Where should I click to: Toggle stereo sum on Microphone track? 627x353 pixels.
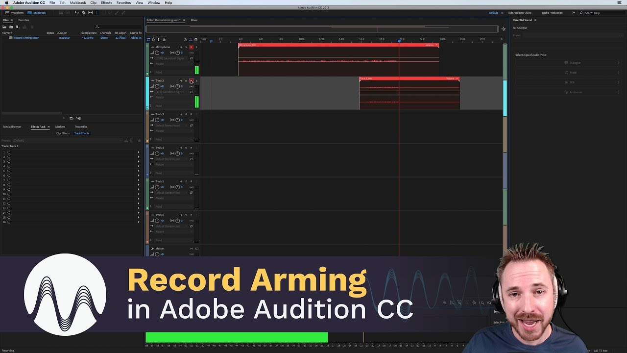coord(191,52)
